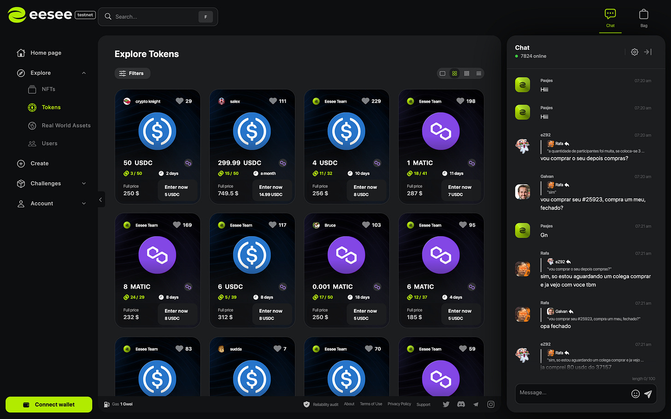Like the 1 MATIC card heart
The image size is (671, 419).
tap(460, 101)
